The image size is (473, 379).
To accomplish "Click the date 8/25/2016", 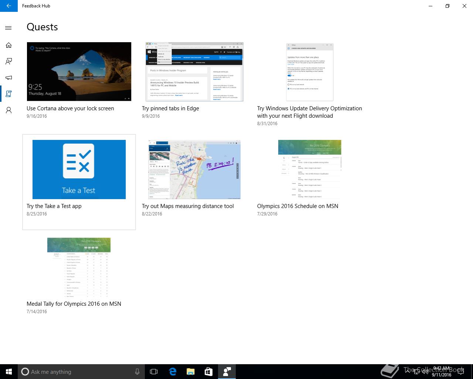I will coord(37,214).
